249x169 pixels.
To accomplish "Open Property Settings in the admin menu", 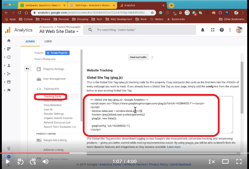I will [54, 69].
